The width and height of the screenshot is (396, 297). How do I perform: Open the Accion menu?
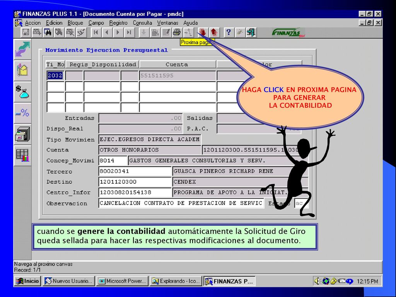click(x=33, y=23)
